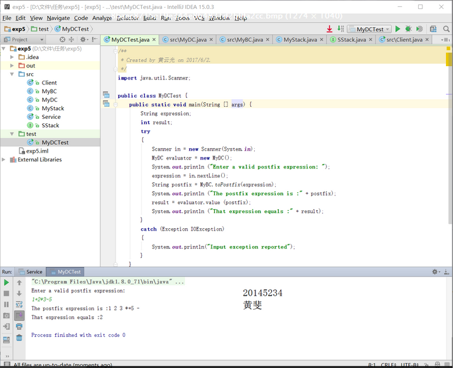Print console output using the printer icon
Viewport: 453px width, 368px height.
click(19, 327)
